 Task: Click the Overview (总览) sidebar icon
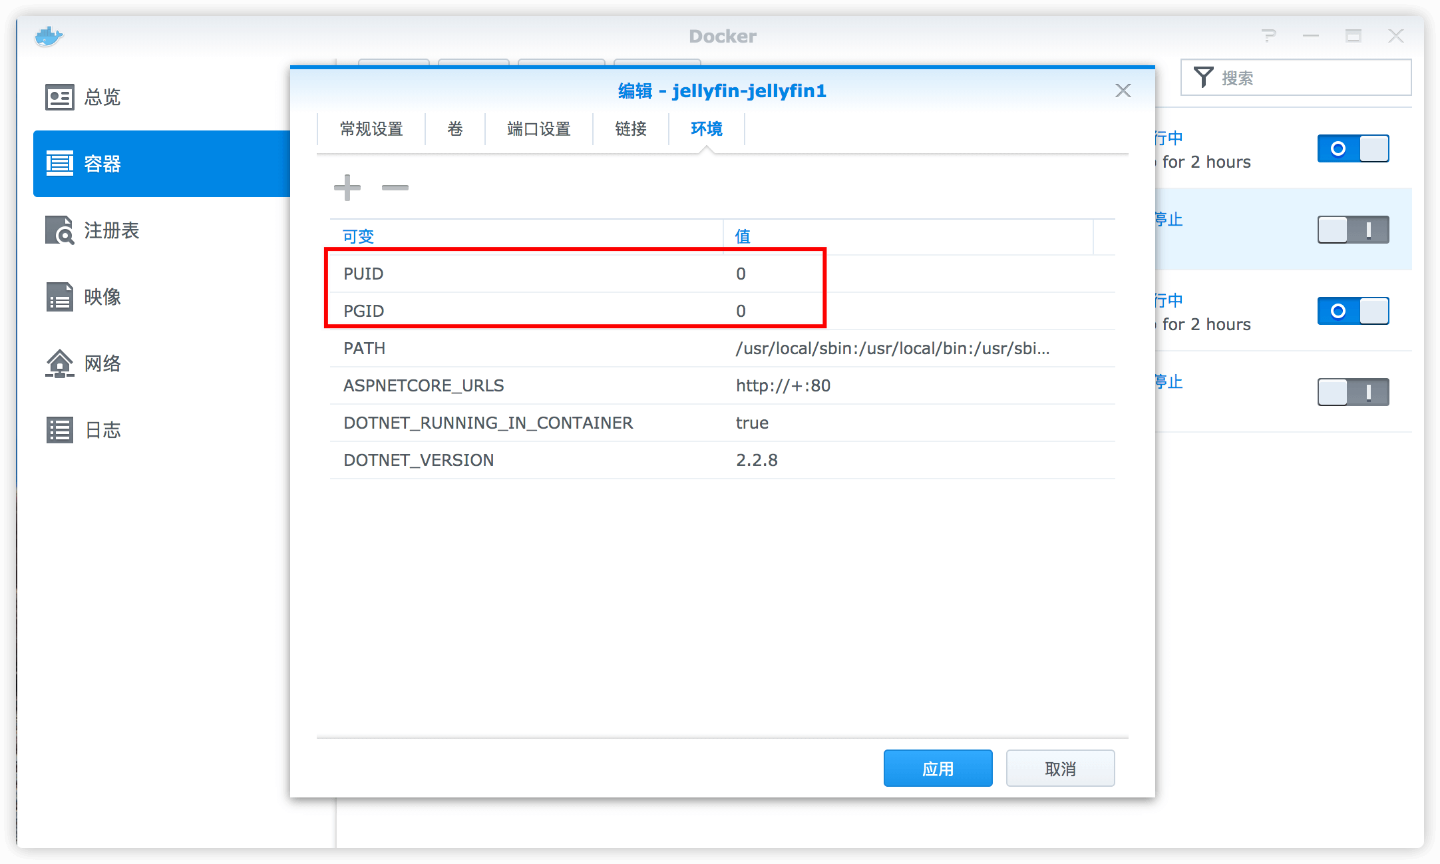coord(59,97)
